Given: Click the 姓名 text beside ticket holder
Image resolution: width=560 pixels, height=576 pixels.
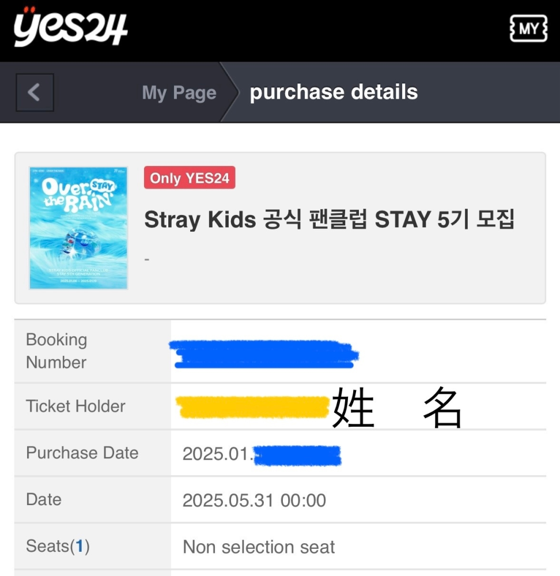Looking at the screenshot, I should tap(396, 407).
